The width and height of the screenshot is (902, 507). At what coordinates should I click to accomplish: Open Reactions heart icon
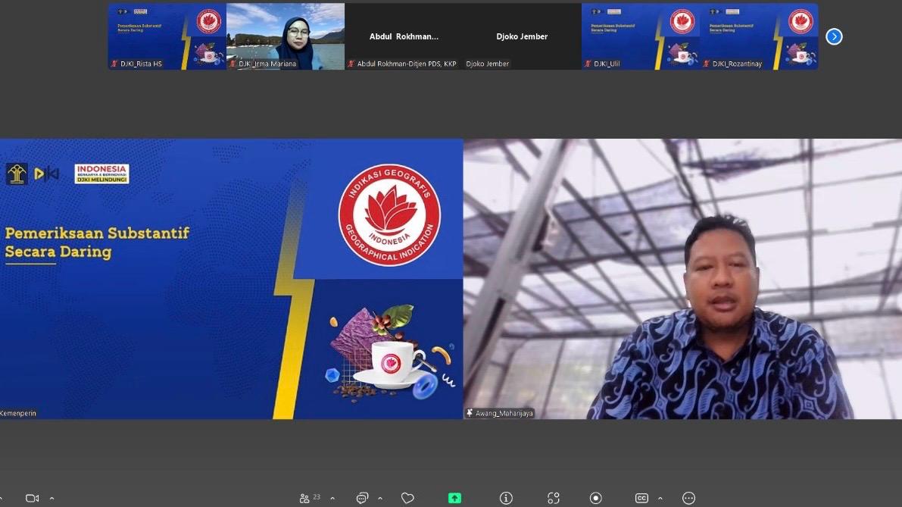click(407, 498)
